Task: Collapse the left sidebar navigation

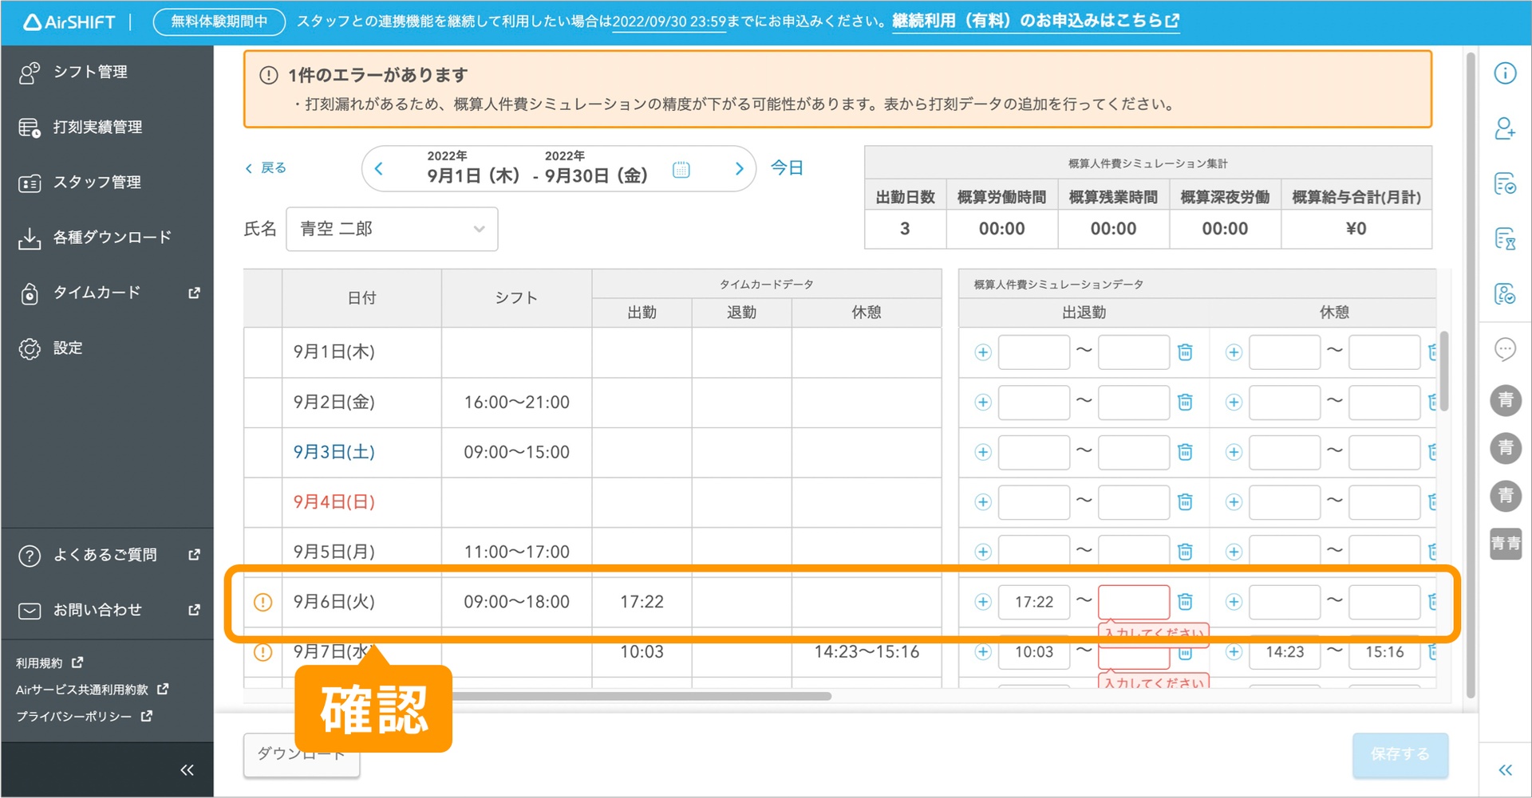Action: [x=187, y=770]
